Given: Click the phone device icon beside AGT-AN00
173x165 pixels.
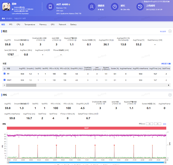Looking at the screenshot, I should (x=50, y=7).
